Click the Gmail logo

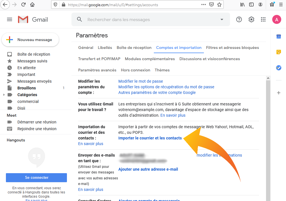point(33,19)
